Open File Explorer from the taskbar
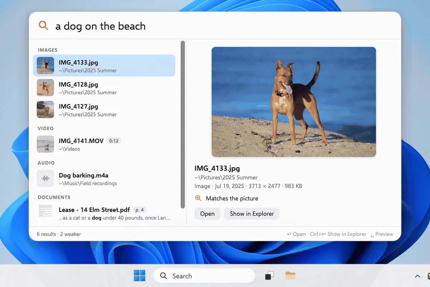The width and height of the screenshot is (430, 287). pyautogui.click(x=290, y=276)
